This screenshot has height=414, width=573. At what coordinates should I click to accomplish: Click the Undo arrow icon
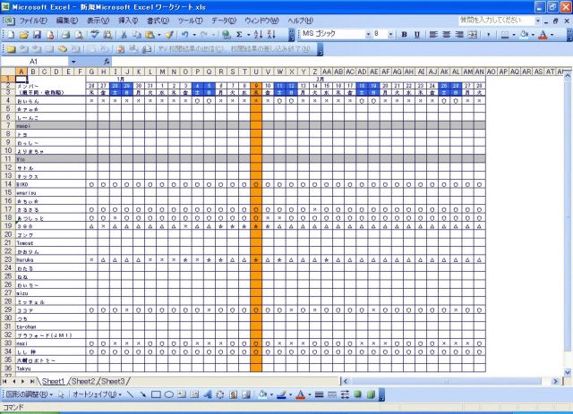click(x=184, y=34)
